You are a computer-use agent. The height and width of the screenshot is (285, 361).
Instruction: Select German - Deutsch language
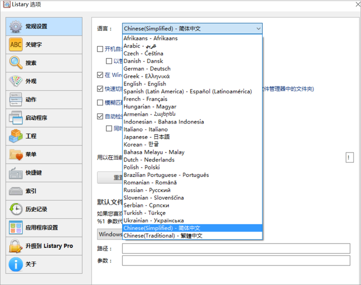(193, 68)
